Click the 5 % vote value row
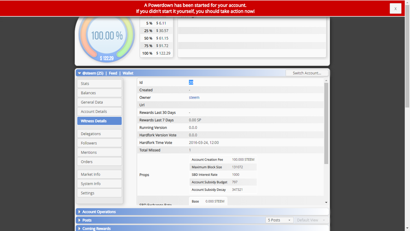 coord(157,23)
